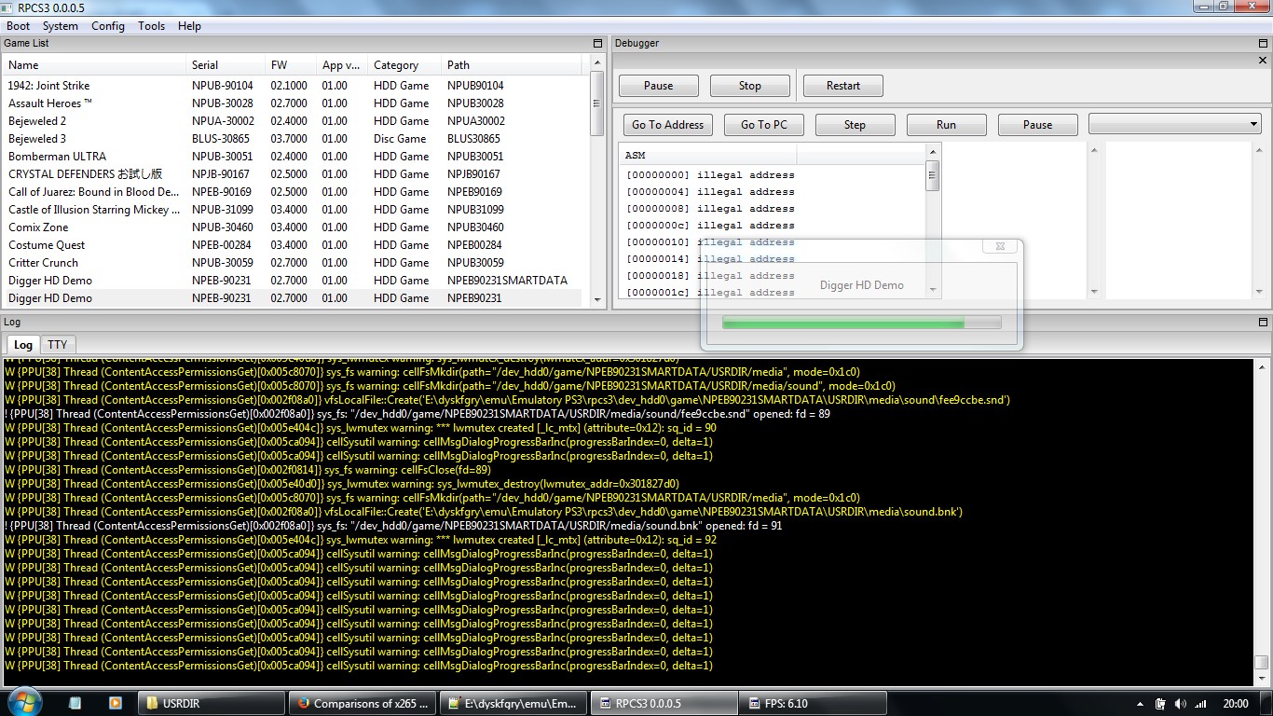Viewport: 1273px width, 716px height.
Task: Open the Boot menu
Action: [18, 26]
